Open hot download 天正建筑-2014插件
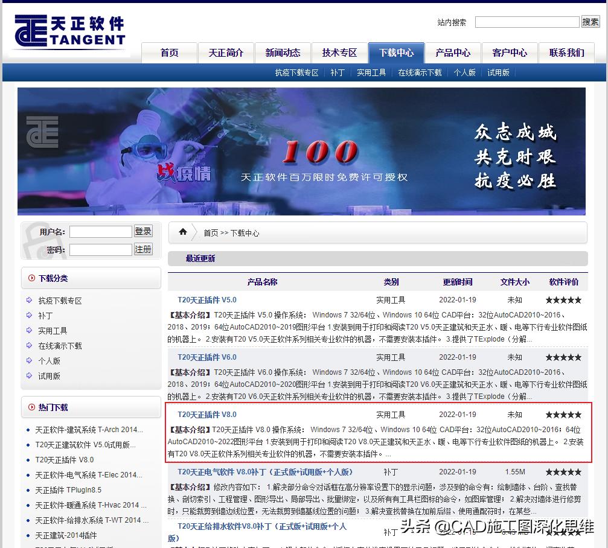This screenshot has height=548, width=608. pos(66,535)
